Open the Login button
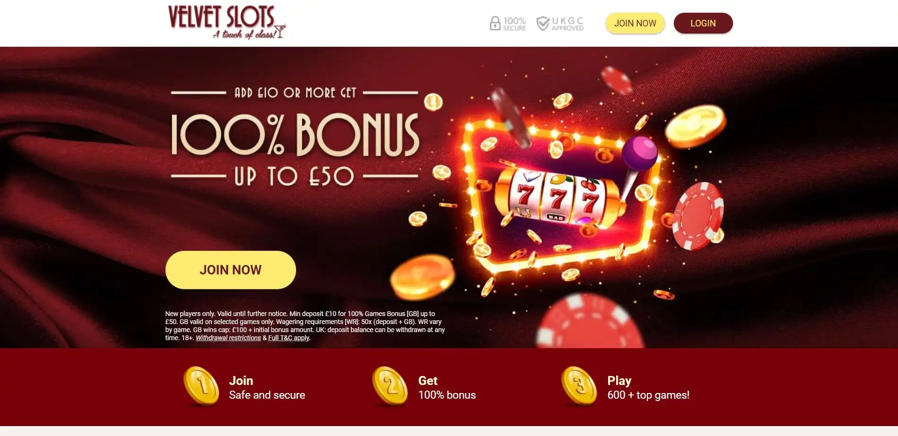 click(703, 23)
